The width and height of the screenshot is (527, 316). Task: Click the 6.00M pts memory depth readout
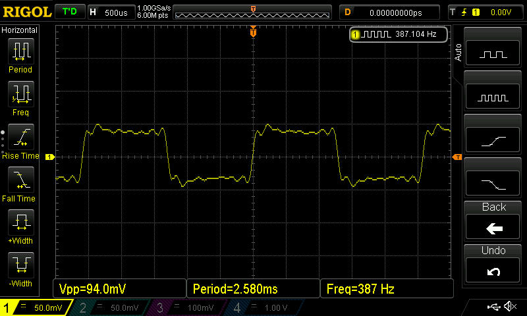(153, 15)
